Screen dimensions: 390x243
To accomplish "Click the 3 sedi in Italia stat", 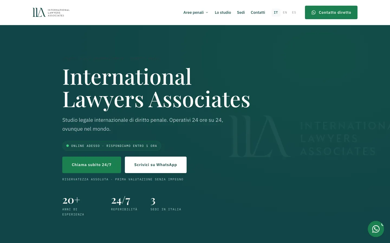I will point(166,204).
